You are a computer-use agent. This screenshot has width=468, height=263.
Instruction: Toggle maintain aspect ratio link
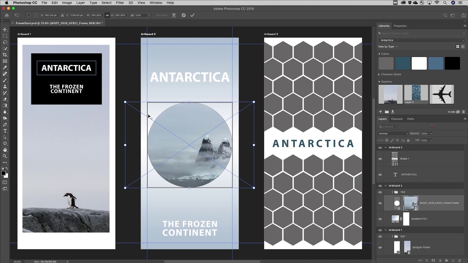107,15
